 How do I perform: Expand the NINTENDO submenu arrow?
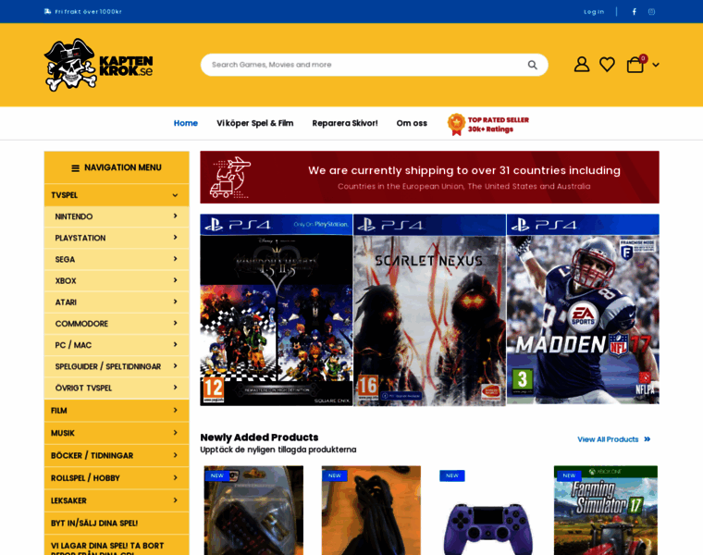pos(176,216)
